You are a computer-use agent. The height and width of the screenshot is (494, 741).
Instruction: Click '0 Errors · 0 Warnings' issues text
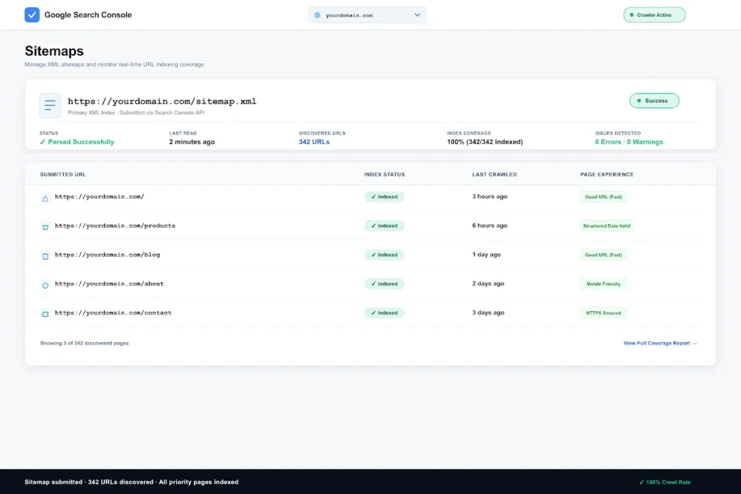point(629,142)
